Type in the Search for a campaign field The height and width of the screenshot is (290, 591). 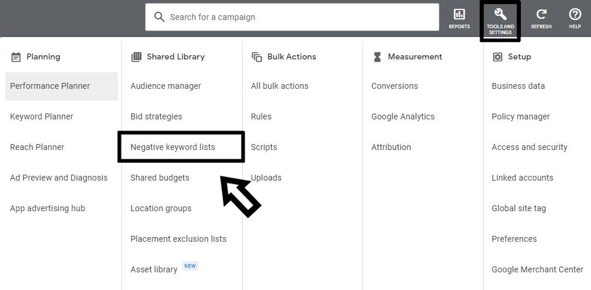click(301, 17)
